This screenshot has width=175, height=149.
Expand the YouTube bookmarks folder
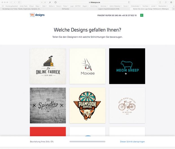tap(146, 6)
